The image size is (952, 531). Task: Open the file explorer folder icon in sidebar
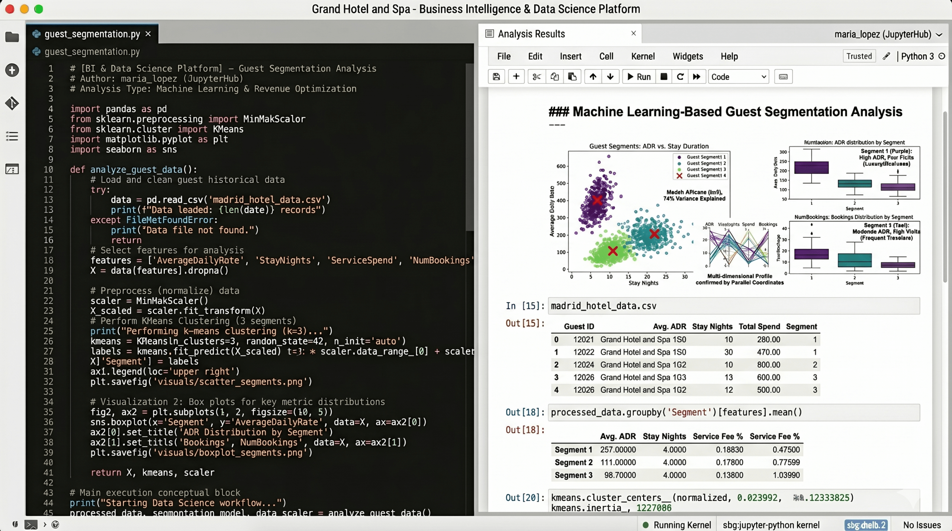coord(12,37)
